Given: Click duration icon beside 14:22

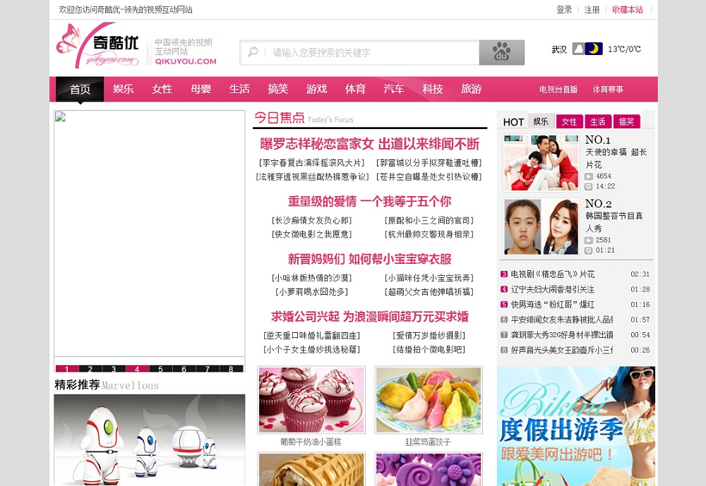Looking at the screenshot, I should 589,186.
